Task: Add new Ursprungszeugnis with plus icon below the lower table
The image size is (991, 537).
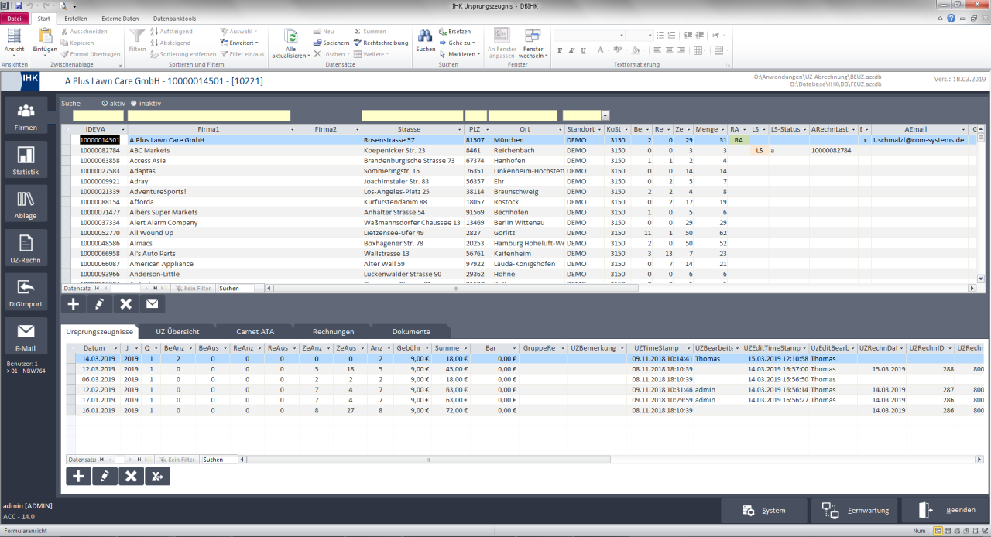Action: 78,476
